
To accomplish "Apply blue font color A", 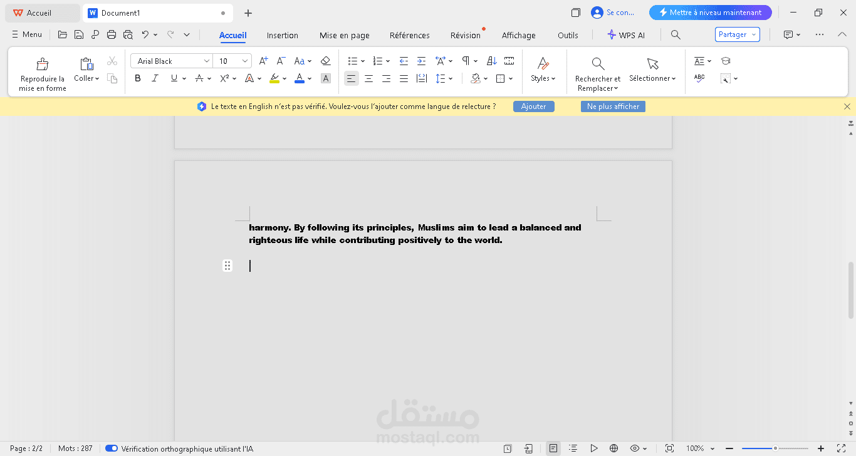I will (300, 78).
